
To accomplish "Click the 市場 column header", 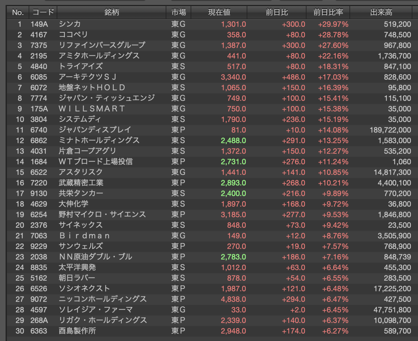I will (x=179, y=13).
